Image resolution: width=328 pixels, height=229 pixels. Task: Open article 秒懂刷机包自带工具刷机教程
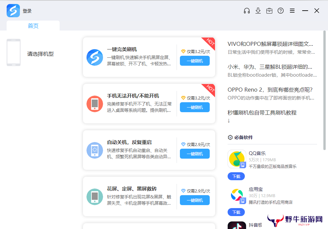pos(262,113)
